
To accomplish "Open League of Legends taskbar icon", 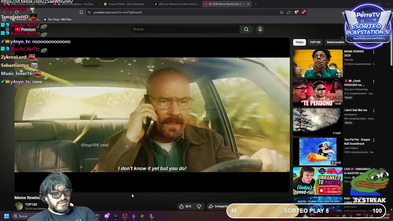I will click(152, 216).
